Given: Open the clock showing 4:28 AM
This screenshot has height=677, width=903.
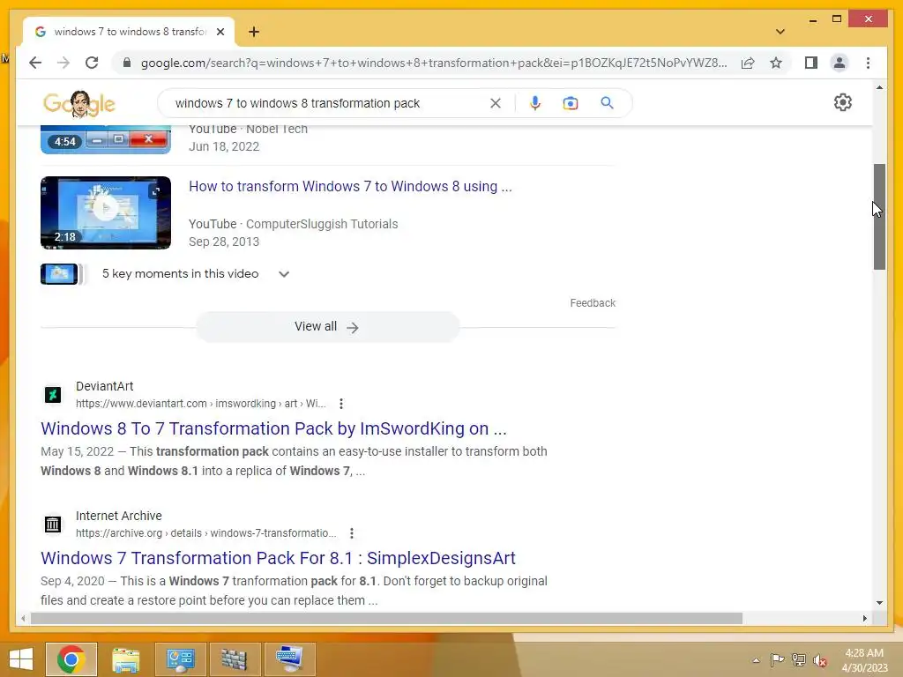Looking at the screenshot, I should (864, 660).
